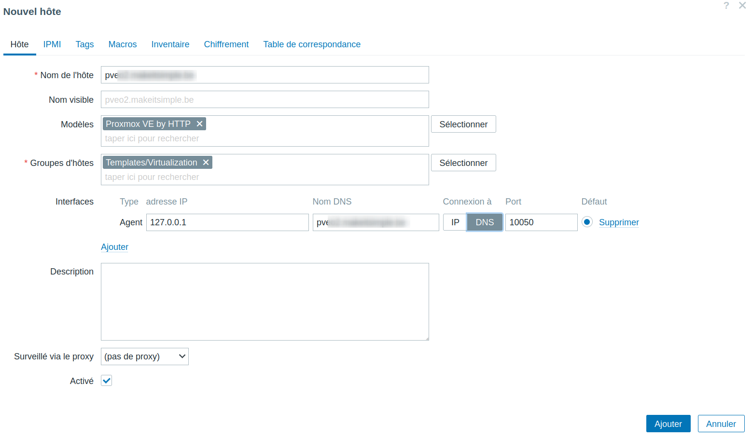The image size is (752, 439).
Task: Select the Défaut interface radio button
Action: (587, 222)
